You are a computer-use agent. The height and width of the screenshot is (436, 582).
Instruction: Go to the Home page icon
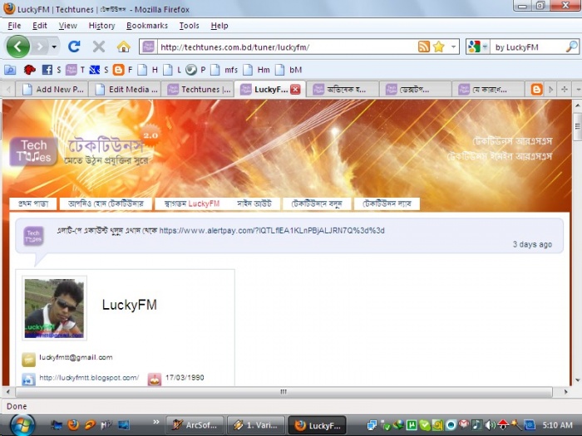pyautogui.click(x=124, y=47)
